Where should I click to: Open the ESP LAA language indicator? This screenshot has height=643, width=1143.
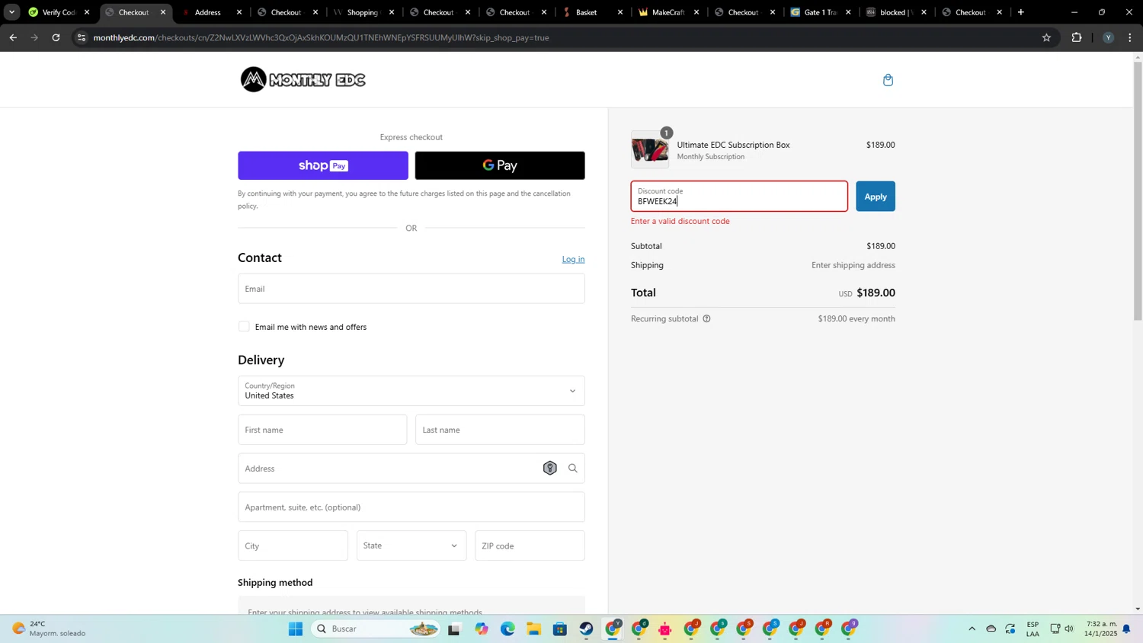(1033, 629)
